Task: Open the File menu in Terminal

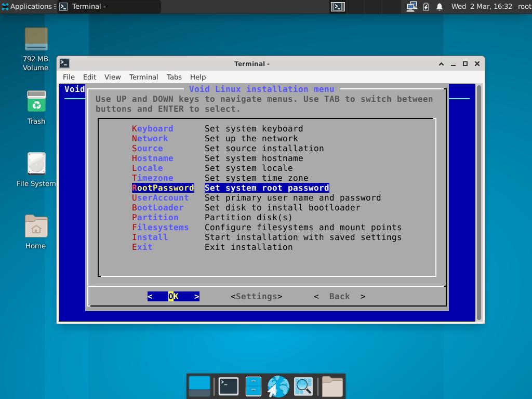Action: click(69, 77)
